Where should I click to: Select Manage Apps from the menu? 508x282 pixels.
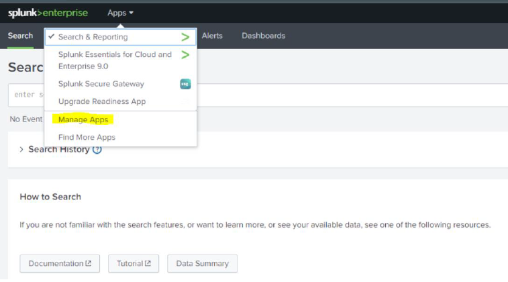(84, 120)
